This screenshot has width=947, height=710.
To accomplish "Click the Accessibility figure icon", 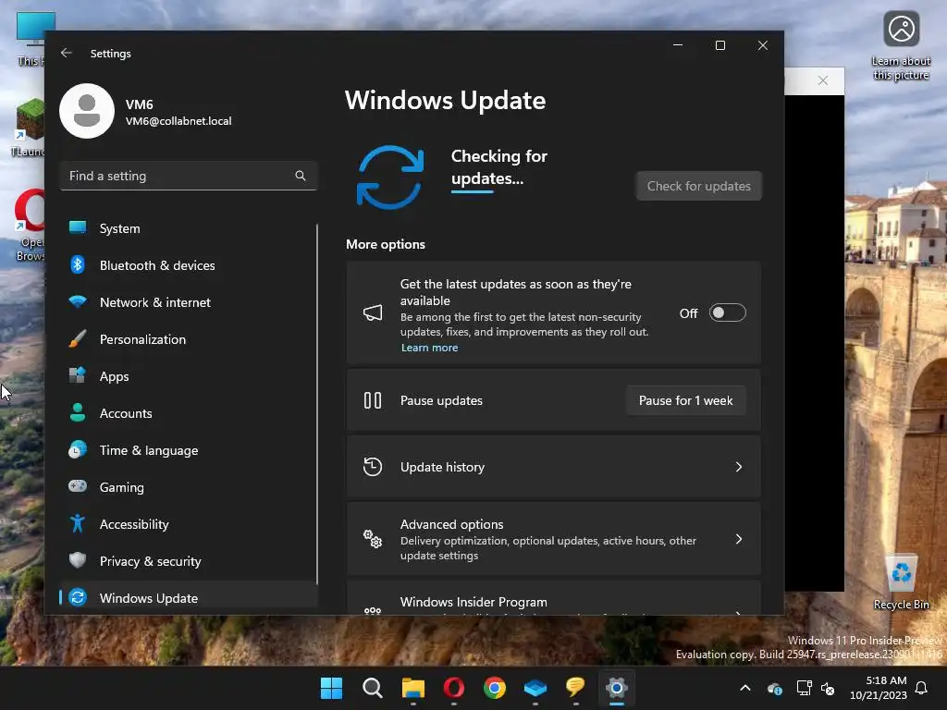I will [x=78, y=523].
